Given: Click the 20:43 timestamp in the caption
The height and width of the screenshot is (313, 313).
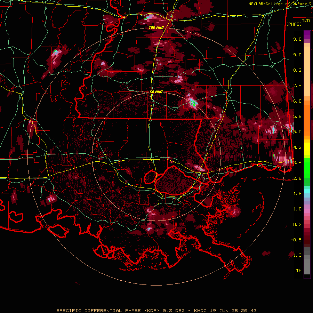Looking at the screenshot, I should coord(249,311).
